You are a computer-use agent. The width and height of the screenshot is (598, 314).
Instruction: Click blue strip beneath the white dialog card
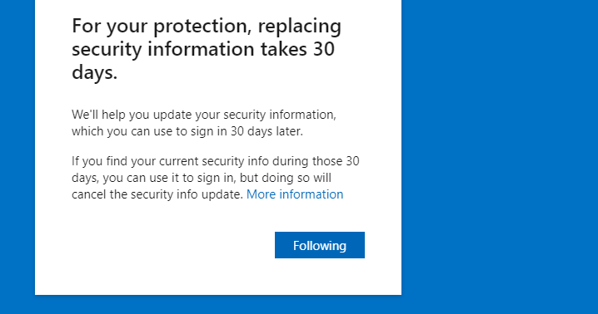(x=218, y=305)
